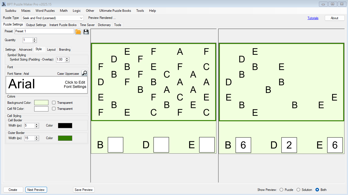Increase Quantity with the up arrow
348x195 pixels.
[x=34, y=39]
